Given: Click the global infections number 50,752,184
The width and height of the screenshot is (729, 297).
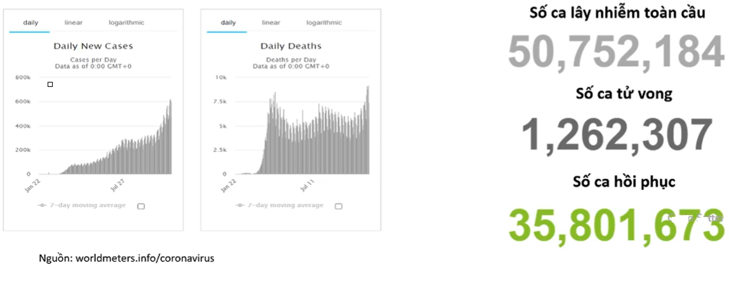Looking at the screenshot, I should pyautogui.click(x=616, y=51).
